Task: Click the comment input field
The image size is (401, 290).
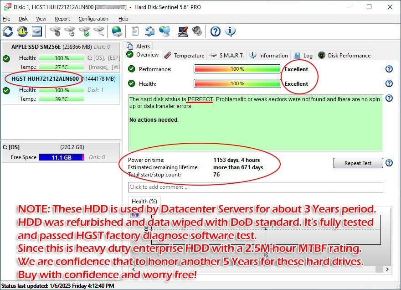Action: (255, 187)
